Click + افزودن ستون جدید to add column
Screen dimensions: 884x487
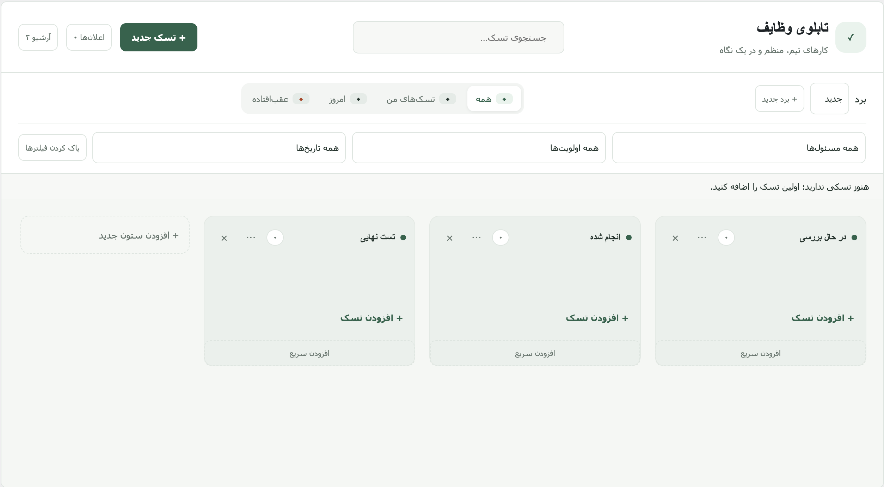point(105,235)
